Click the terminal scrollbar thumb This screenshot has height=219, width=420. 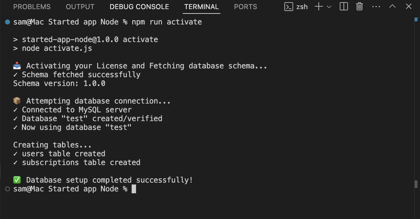point(416,184)
